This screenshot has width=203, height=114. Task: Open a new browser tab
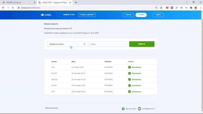point(76,3)
